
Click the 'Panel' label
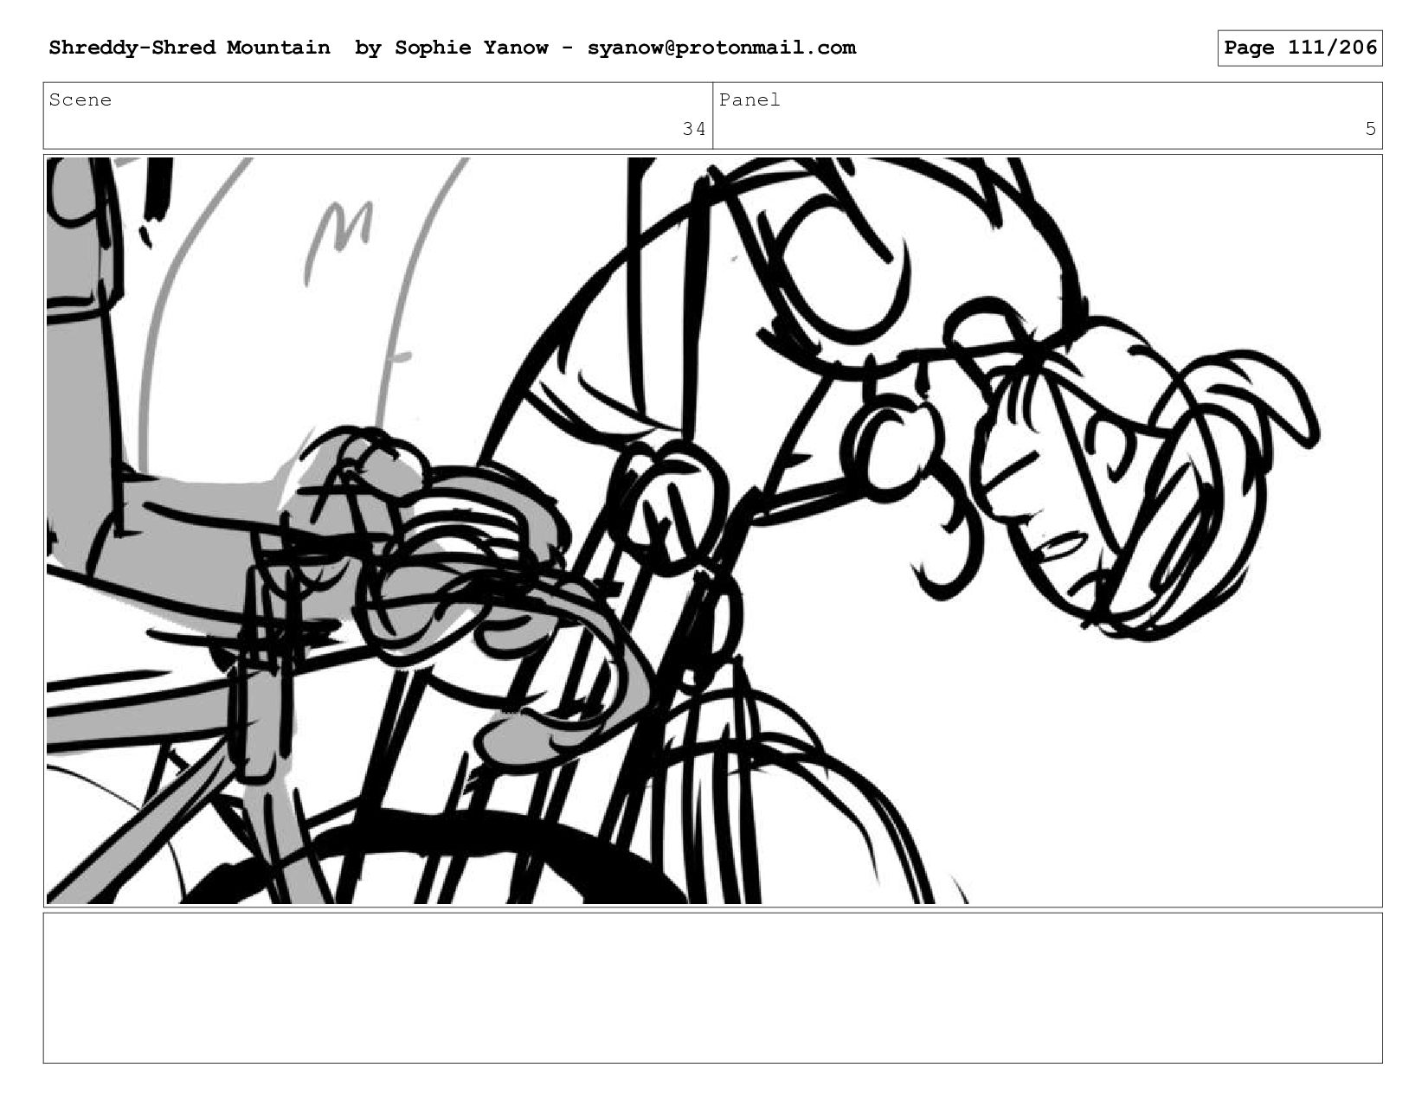click(749, 99)
